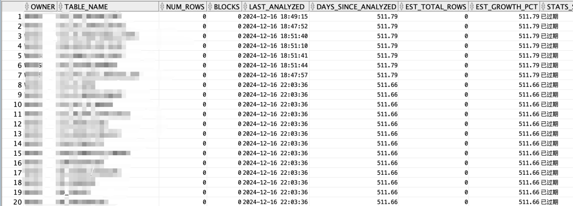This screenshot has width=573, height=206.
Task: Click sort icon beside OWNER header
Action: (x=27, y=6)
